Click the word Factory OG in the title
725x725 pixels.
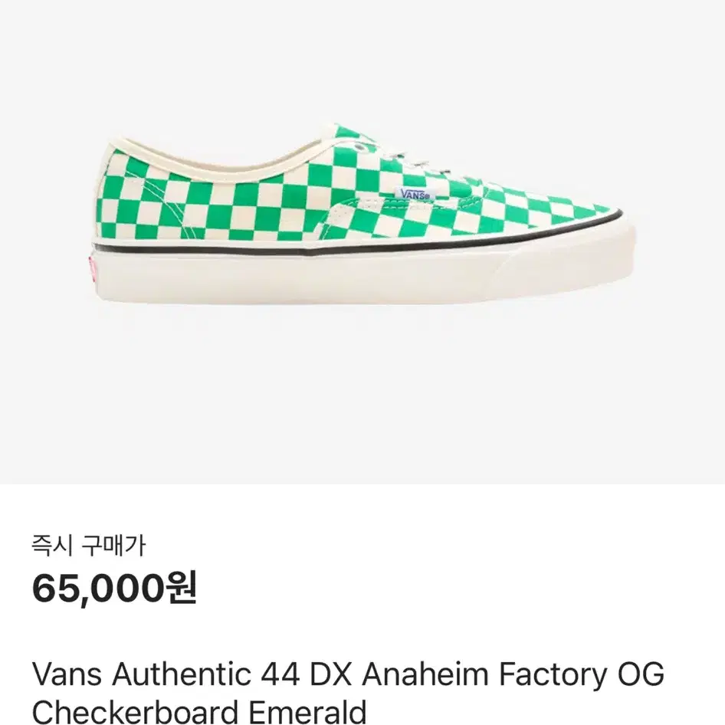pos(581,674)
